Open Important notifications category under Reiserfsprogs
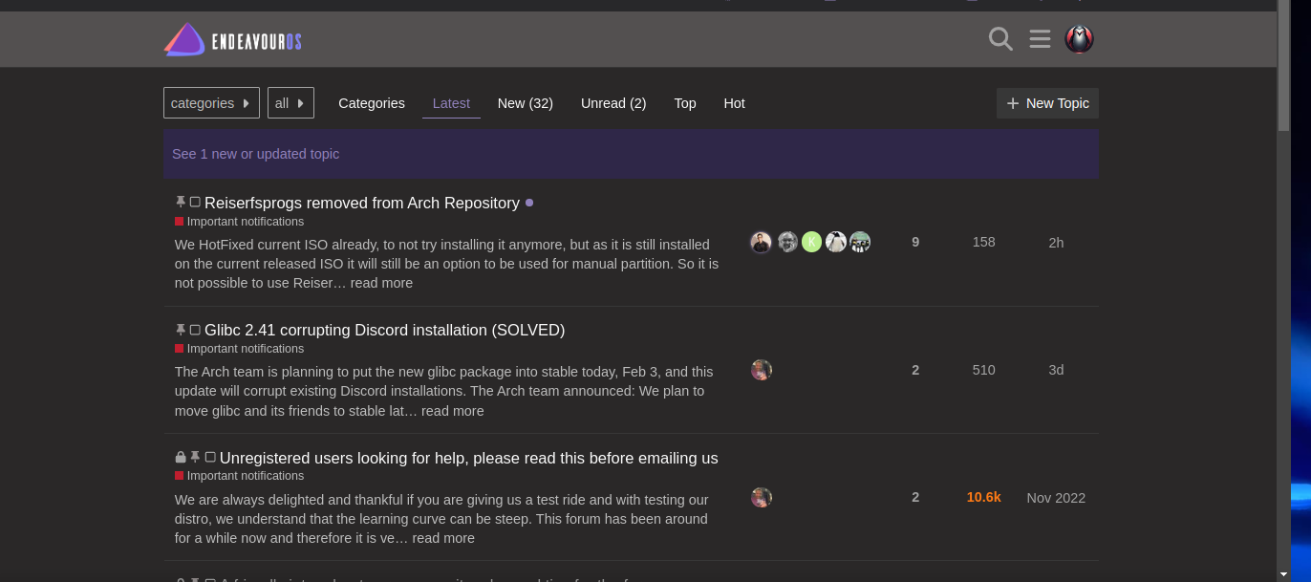Image resolution: width=1311 pixels, height=582 pixels. tap(239, 222)
